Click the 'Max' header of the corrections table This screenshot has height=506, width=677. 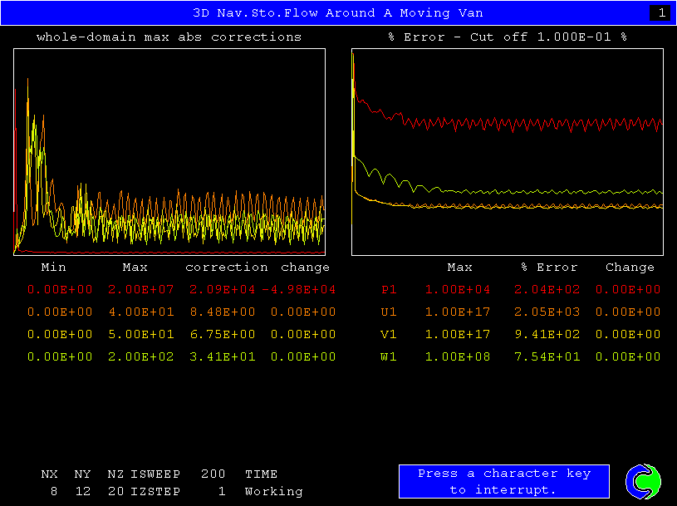coord(135,268)
